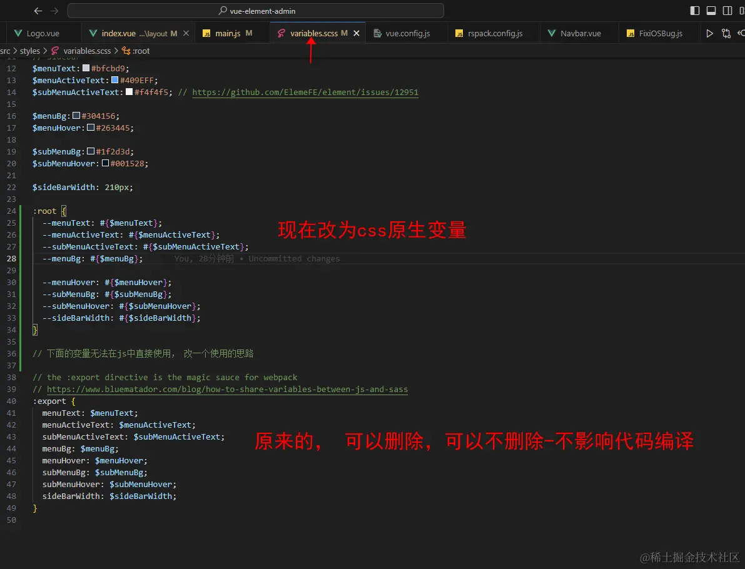Click line number 40 in gutter
The height and width of the screenshot is (569, 745).
point(11,401)
